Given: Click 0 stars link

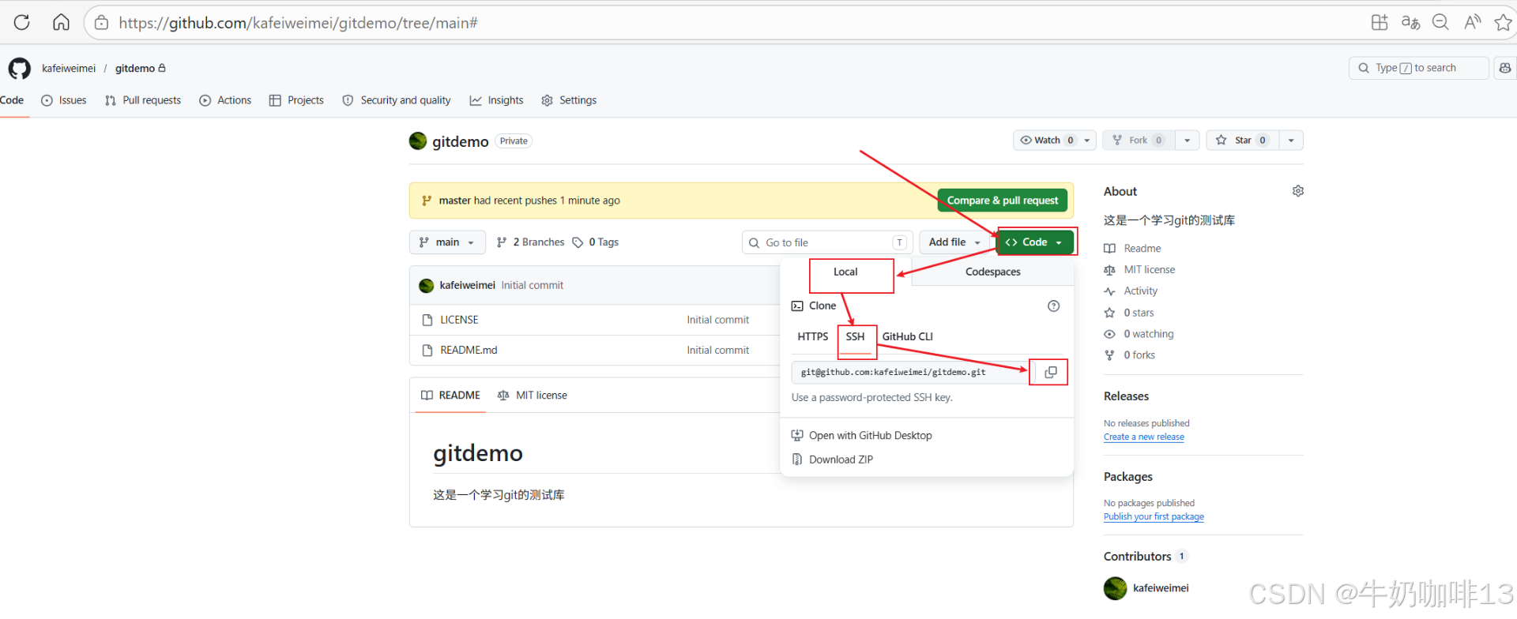Looking at the screenshot, I should (x=1139, y=313).
